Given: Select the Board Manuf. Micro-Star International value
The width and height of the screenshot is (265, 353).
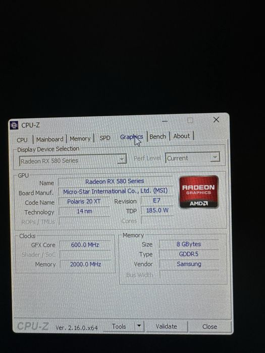Looking at the screenshot, I should [x=116, y=191].
